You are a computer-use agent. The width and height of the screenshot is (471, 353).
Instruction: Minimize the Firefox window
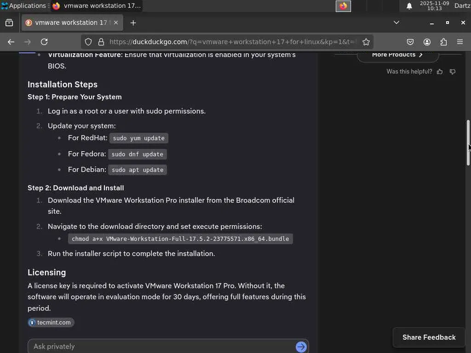431,23
